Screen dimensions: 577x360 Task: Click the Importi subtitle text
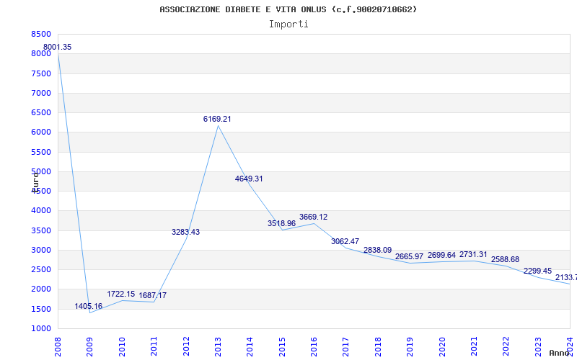coord(288,24)
